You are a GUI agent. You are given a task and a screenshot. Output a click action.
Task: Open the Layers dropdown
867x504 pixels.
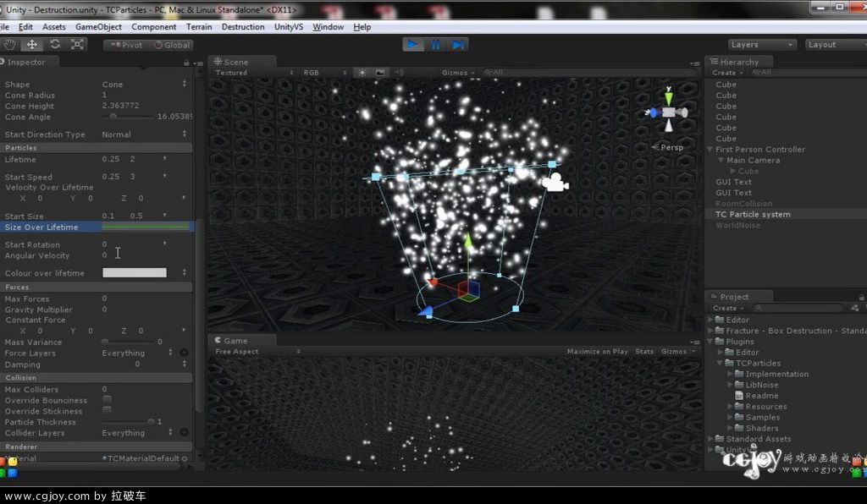(762, 45)
